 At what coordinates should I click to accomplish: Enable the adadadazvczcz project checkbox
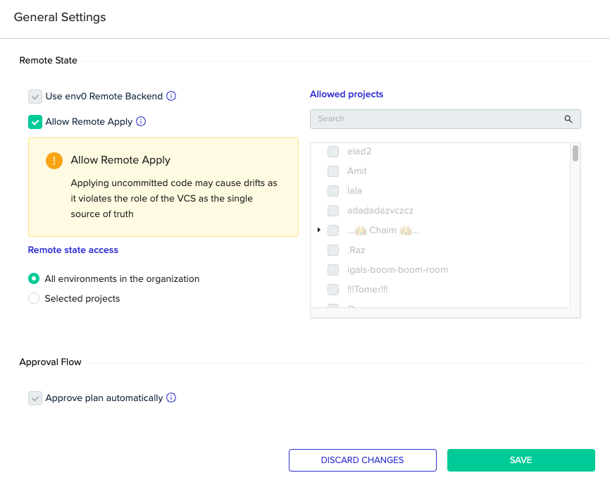(332, 210)
